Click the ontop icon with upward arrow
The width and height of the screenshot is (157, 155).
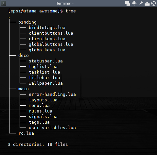tap(147, 3)
